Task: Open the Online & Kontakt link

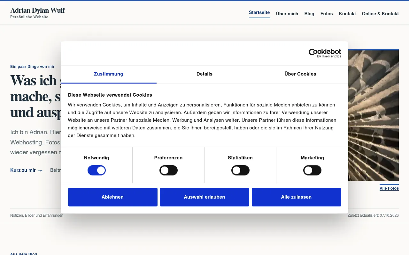Action: tap(380, 14)
